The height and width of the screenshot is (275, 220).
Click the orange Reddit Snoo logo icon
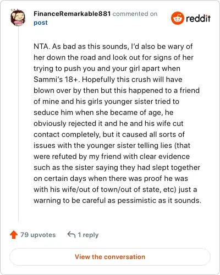click(x=177, y=18)
